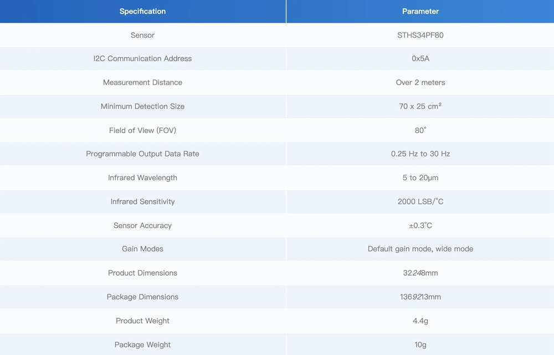Select the Over 2 meters value

(420, 83)
